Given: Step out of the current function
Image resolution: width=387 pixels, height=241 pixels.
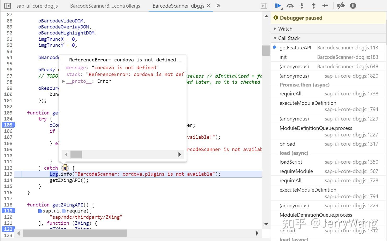Looking at the screenshot, I should click(313, 5).
